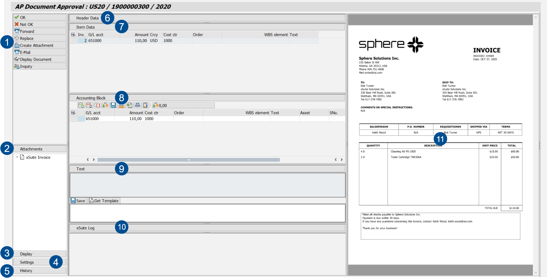Click the balance 0,00 field in toolbar
Image resolution: width=547 pixels, height=278 pixels.
[x=183, y=105]
